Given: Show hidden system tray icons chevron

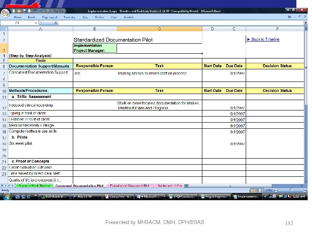Looking at the screenshot, I should [x=265, y=197].
